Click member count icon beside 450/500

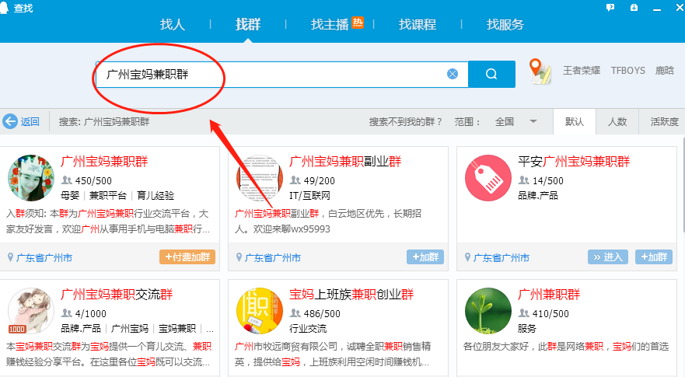(66, 180)
